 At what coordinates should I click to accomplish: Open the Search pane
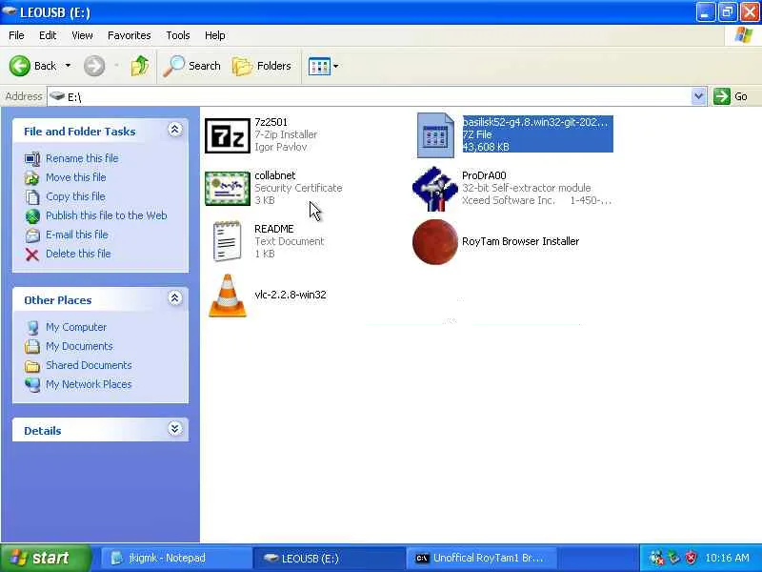point(191,66)
